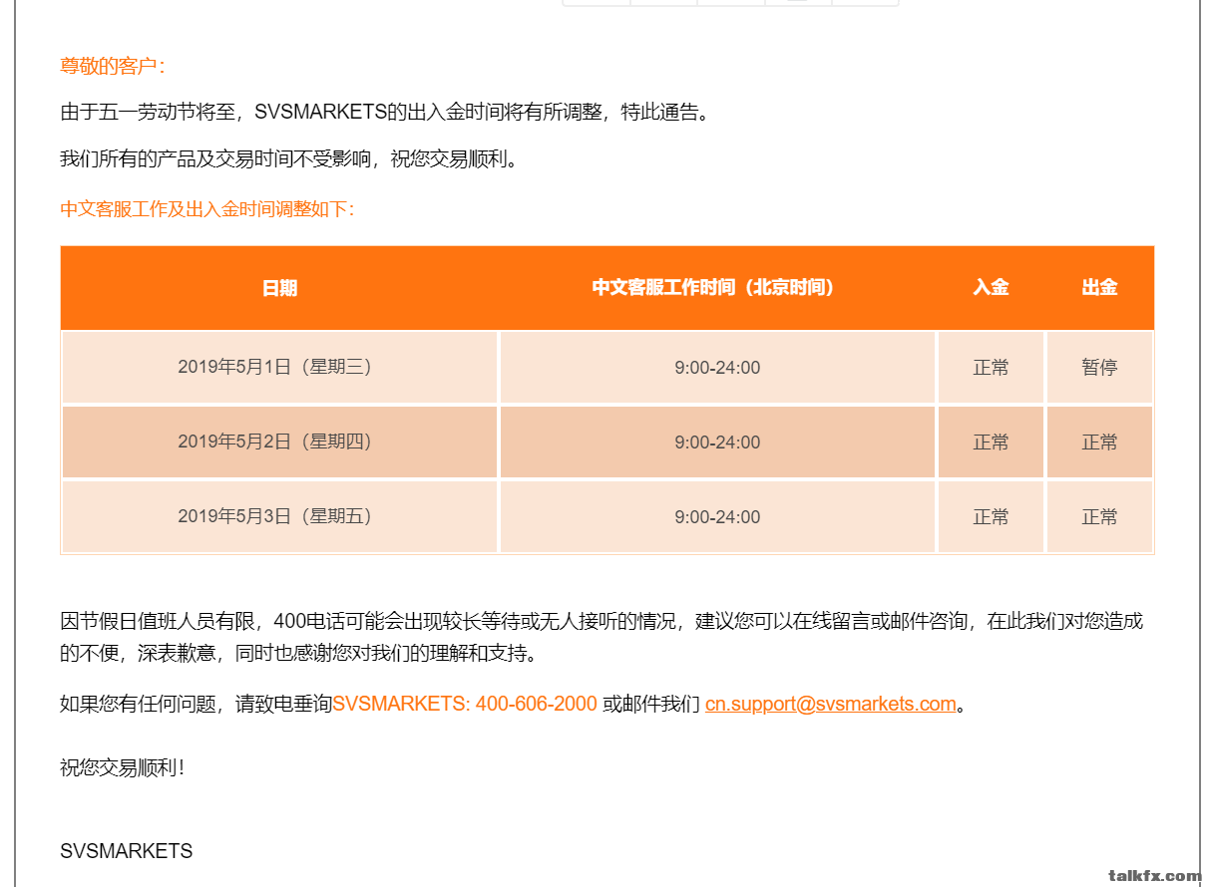Viewport: 1207px width, 887px height.
Task: Select the 2019年5月1日（星期三）cell
Action: [279, 367]
